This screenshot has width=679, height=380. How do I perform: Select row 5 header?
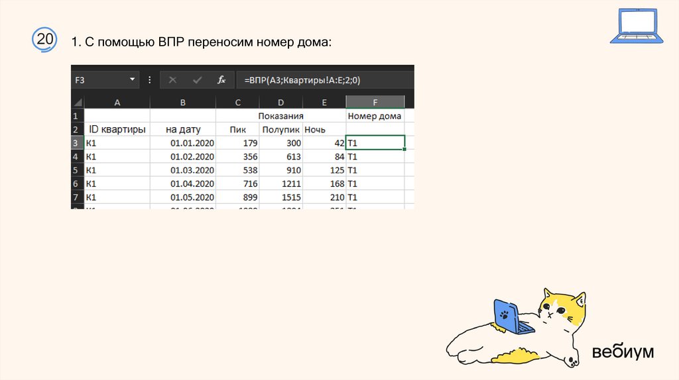[78, 170]
